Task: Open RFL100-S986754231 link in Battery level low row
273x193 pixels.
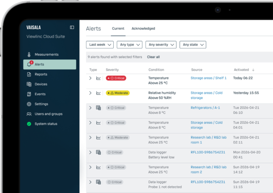Action: pyautogui.click(x=208, y=152)
